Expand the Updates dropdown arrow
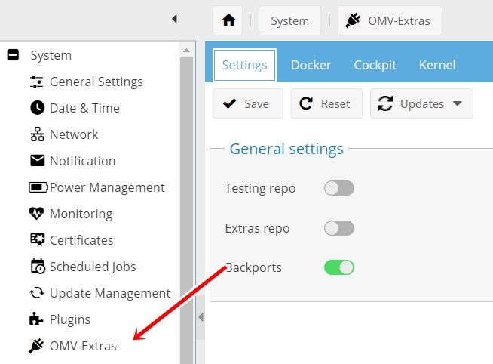Screen dimensions: 493x364 [458, 103]
